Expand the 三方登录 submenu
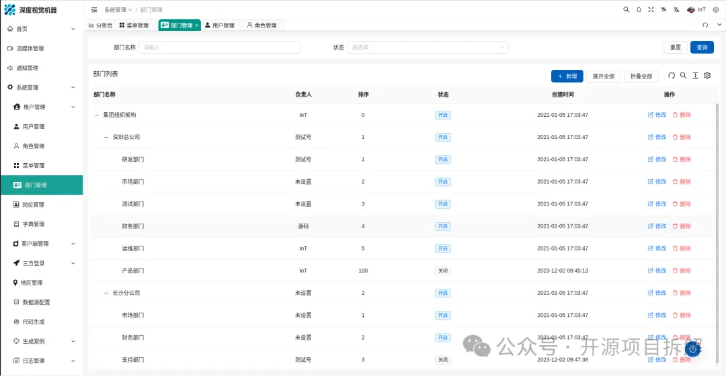 click(x=42, y=263)
